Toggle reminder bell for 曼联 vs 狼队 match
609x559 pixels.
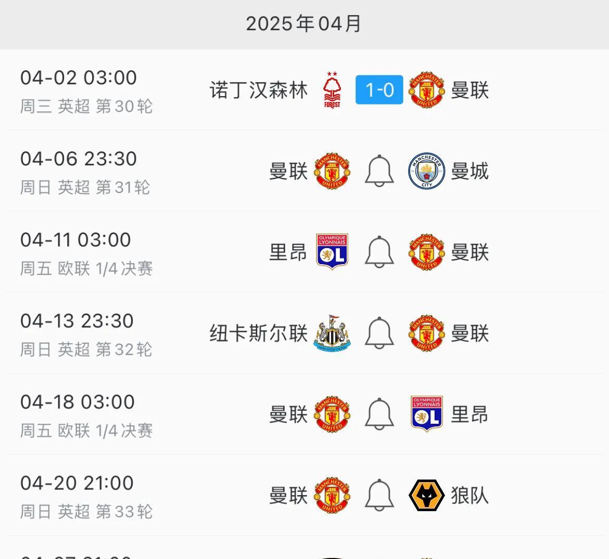click(379, 495)
